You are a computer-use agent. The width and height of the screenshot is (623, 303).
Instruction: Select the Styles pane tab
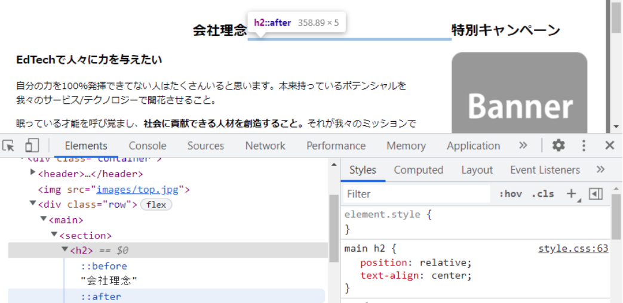click(x=363, y=170)
